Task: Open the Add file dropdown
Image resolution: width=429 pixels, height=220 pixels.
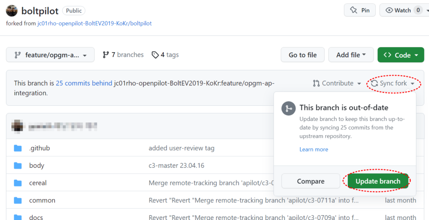Action: point(351,55)
